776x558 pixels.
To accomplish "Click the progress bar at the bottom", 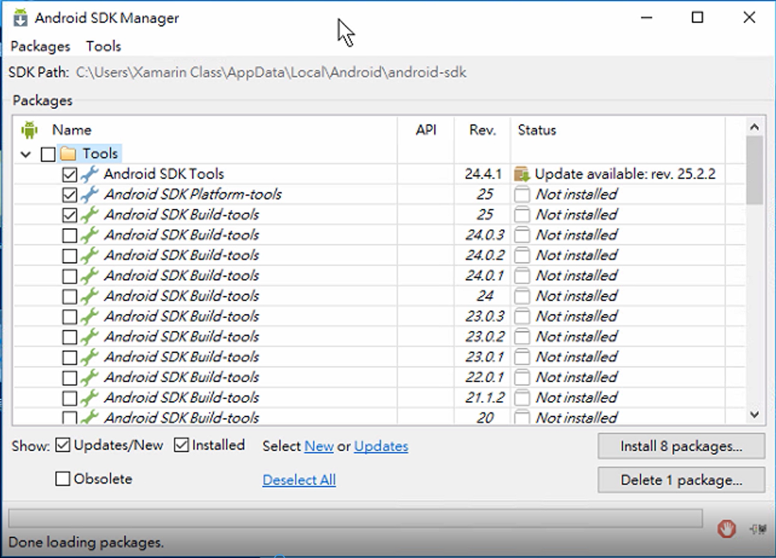I will 355,518.
